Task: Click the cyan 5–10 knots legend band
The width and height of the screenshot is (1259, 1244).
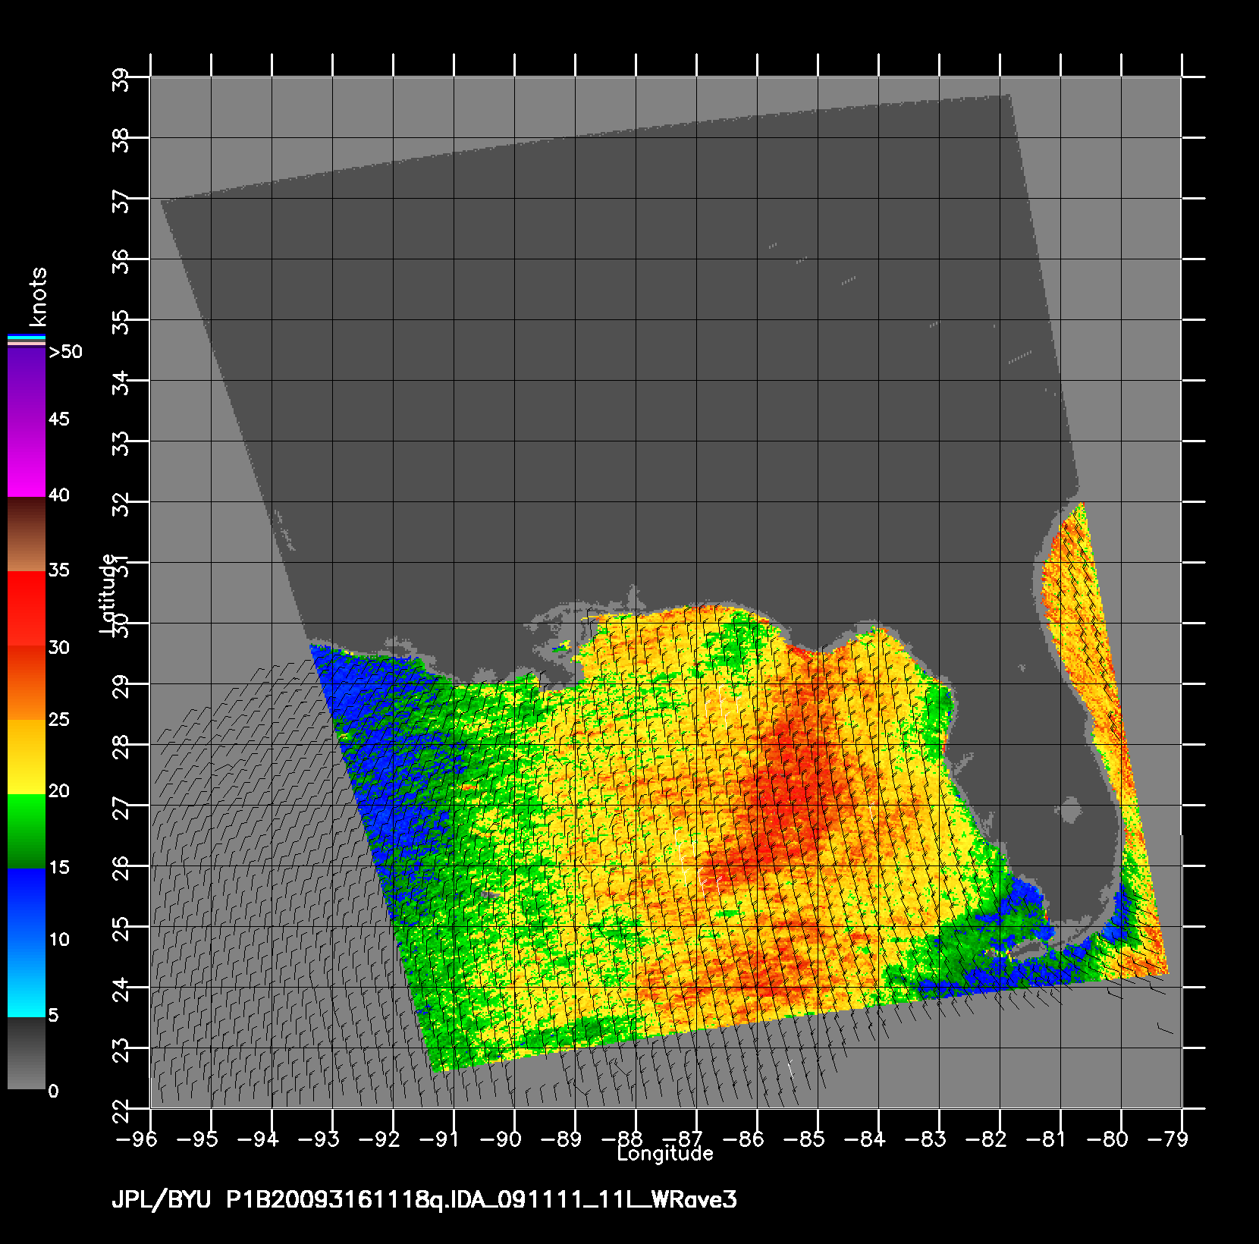Action: pyautogui.click(x=27, y=980)
